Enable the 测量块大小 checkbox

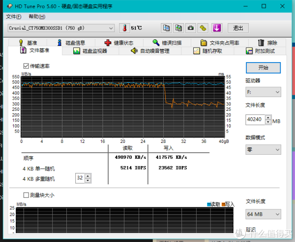tap(26, 195)
